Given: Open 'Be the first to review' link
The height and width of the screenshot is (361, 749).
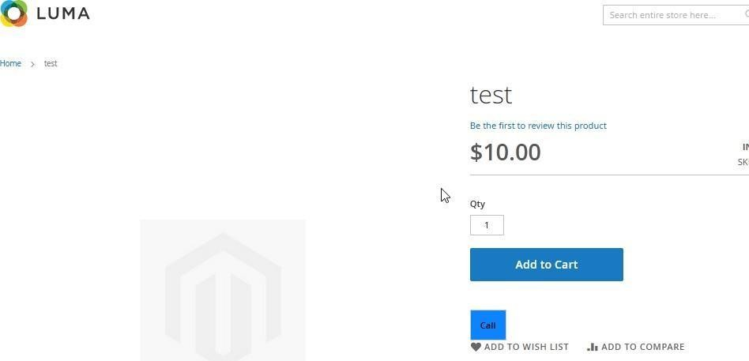Looking at the screenshot, I should [538, 126].
